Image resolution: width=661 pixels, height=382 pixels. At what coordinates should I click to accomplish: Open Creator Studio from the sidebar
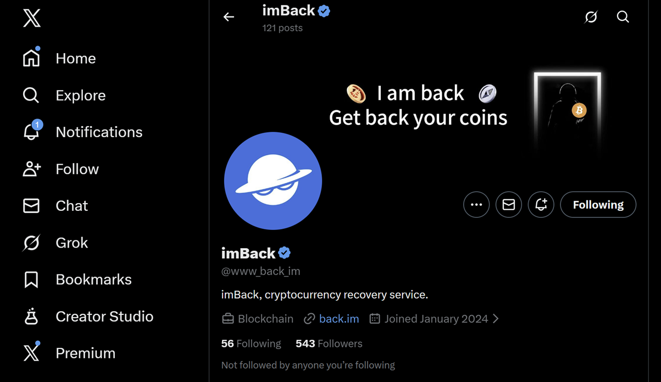pyautogui.click(x=104, y=316)
